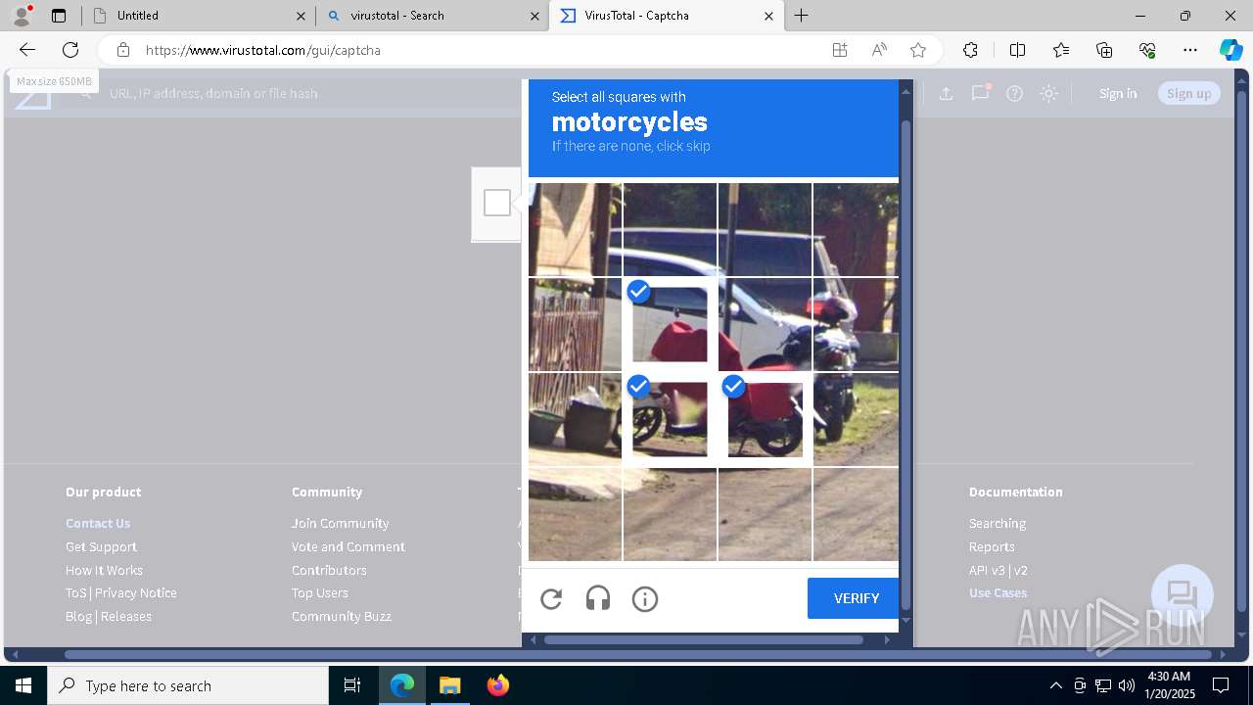Click the taskbar search box

pos(188,685)
